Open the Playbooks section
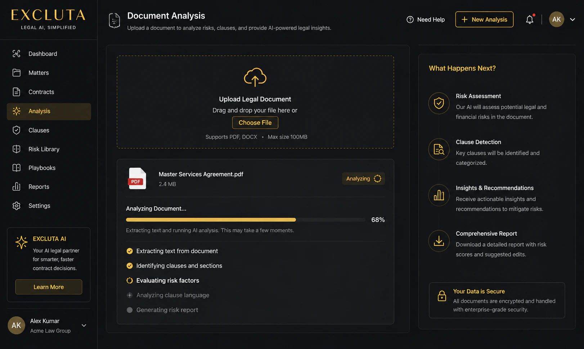This screenshot has width=584, height=349. [x=49, y=168]
